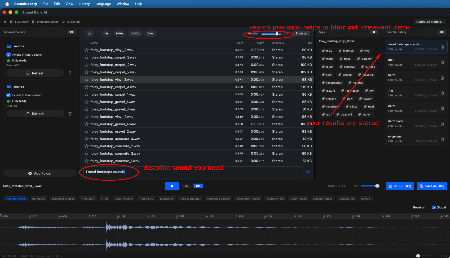Toggle Include in library search, 480 files folder
This screenshot has width=450, height=258.
[x=8, y=55]
